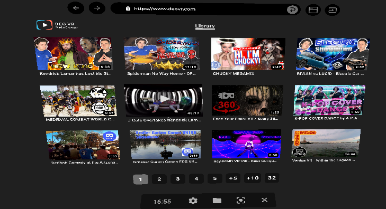Open local files with the folder icon
Image resolution: width=386 pixels, height=209 pixels.
[217, 201]
